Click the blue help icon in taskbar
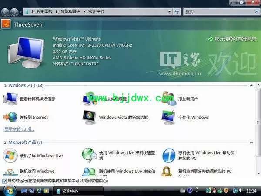 (x=190, y=190)
